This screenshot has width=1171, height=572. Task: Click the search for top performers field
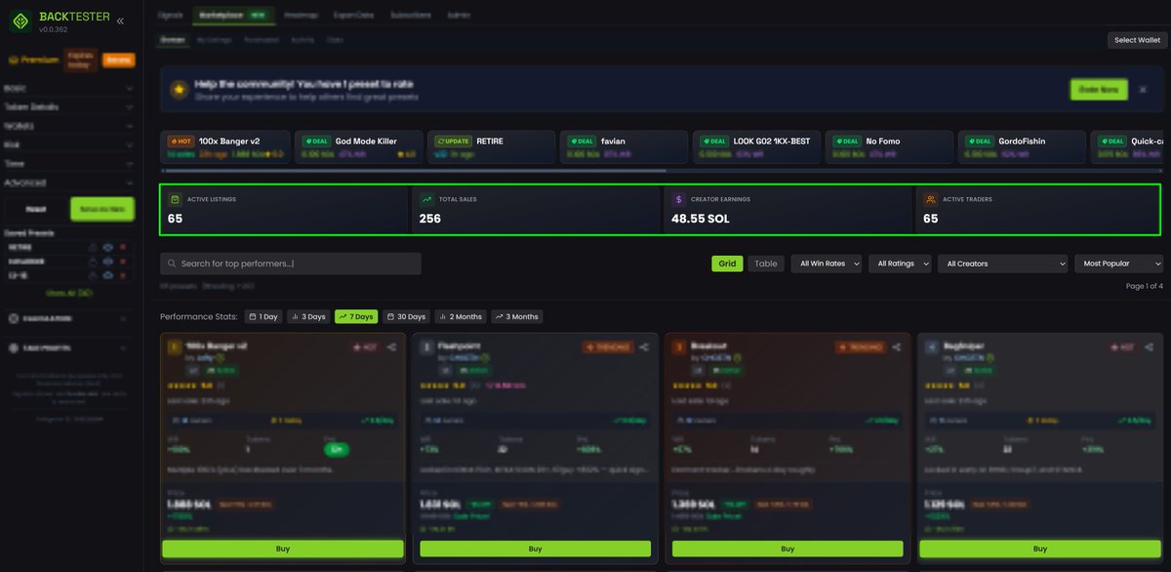pos(288,264)
